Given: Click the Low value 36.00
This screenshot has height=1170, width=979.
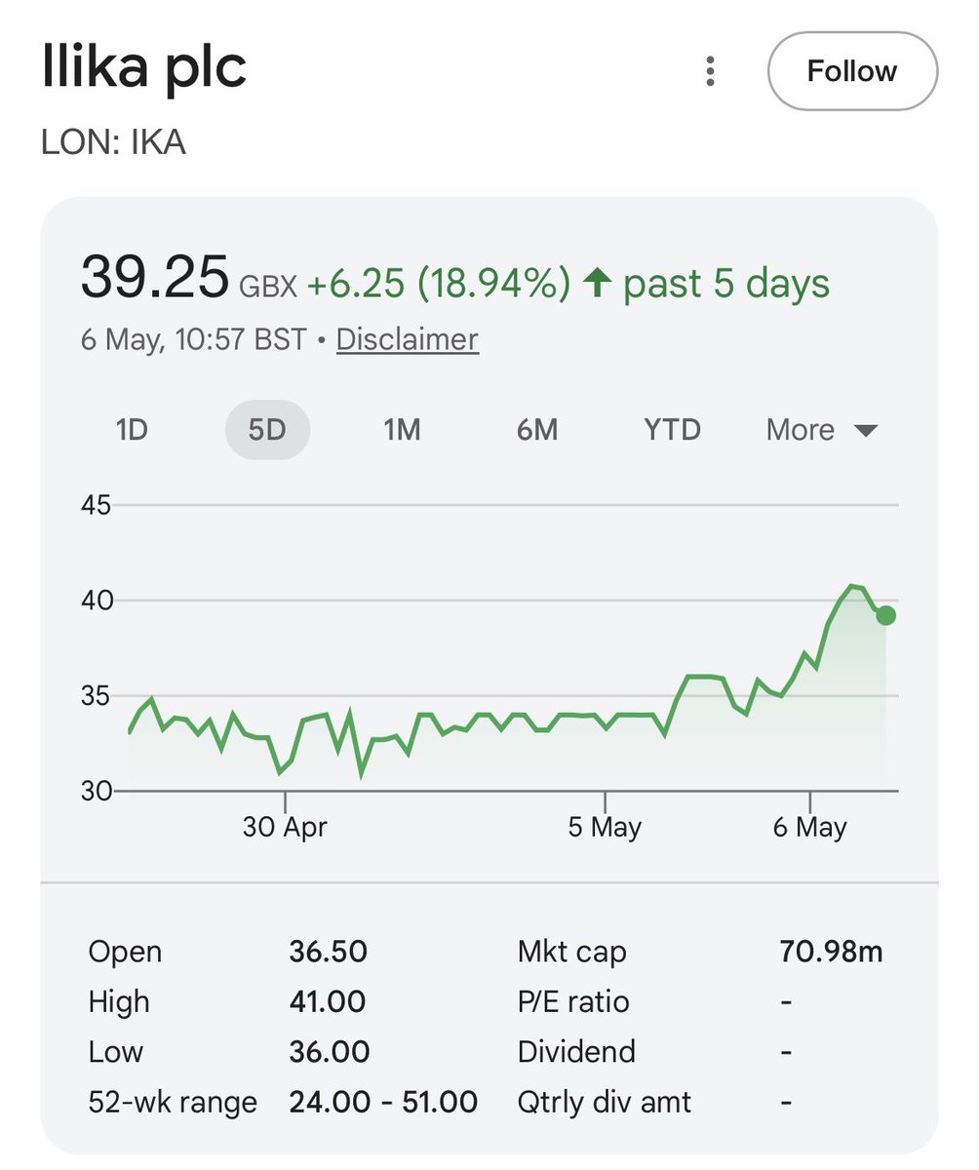Looking at the screenshot, I should pos(329,1052).
